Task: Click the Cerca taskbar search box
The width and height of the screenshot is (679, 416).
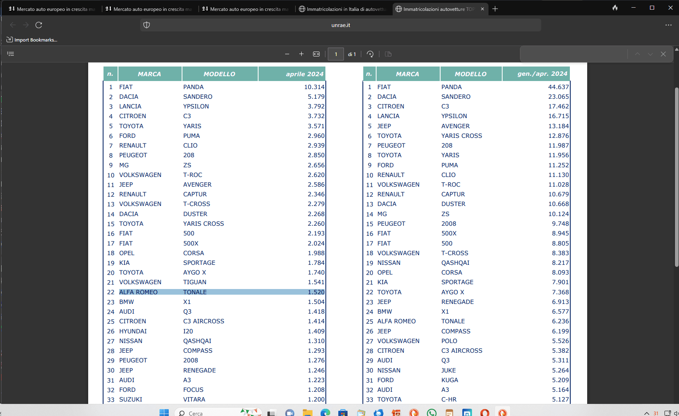Action: tap(218, 413)
